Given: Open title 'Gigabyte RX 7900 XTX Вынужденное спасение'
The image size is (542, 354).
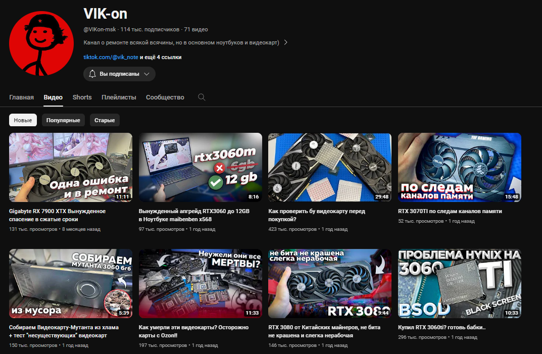Looking at the screenshot, I should [58, 215].
